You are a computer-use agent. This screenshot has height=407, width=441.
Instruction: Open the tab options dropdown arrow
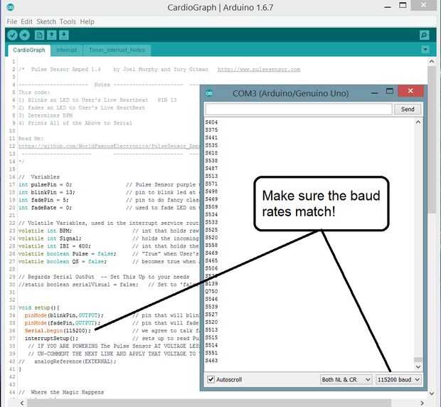(425, 50)
